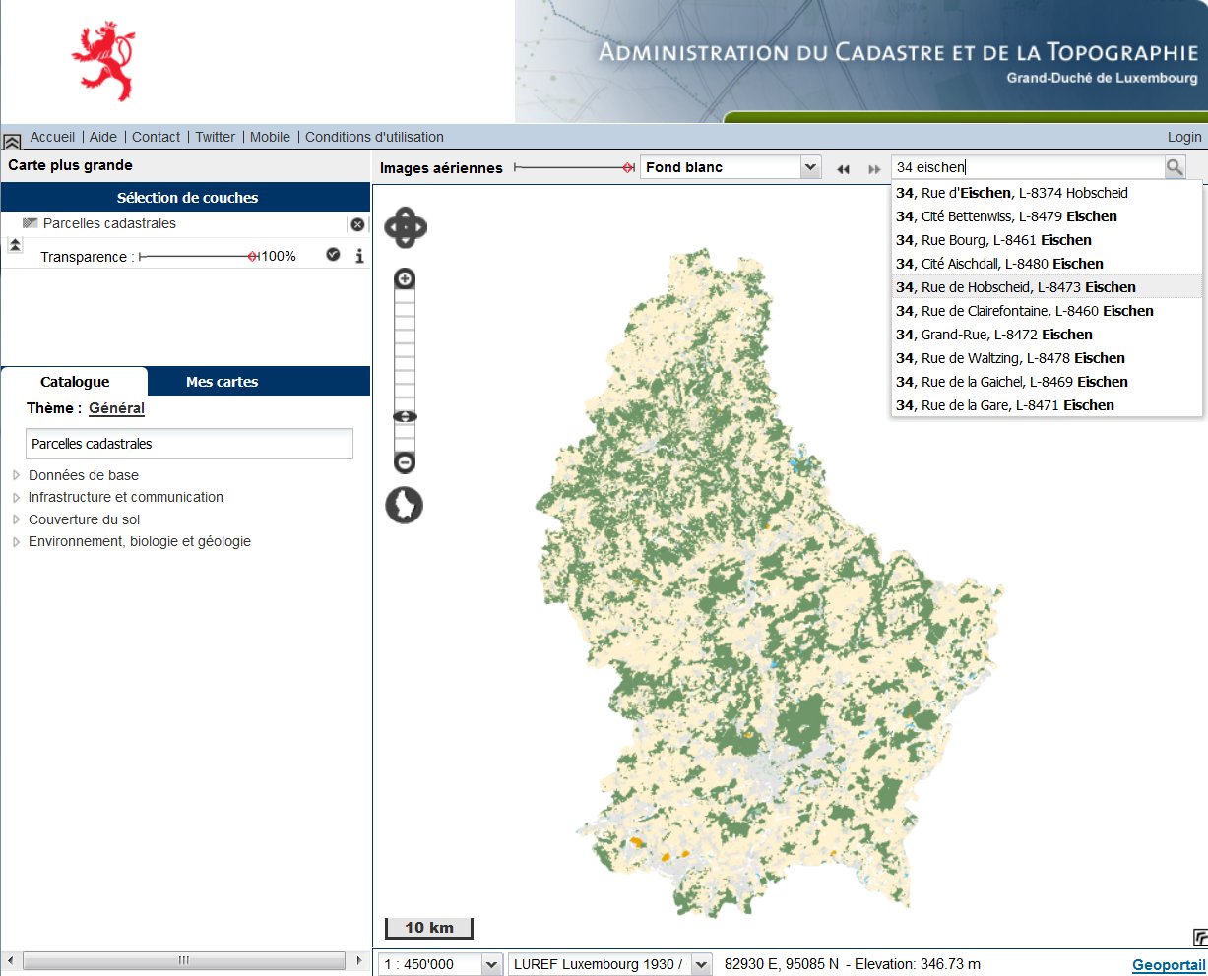Open Conditions d'utilisation link
This screenshot has width=1208, height=976.
(x=374, y=137)
